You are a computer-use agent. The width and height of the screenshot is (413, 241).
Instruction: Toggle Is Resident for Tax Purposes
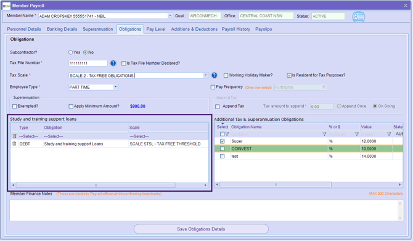(289, 75)
